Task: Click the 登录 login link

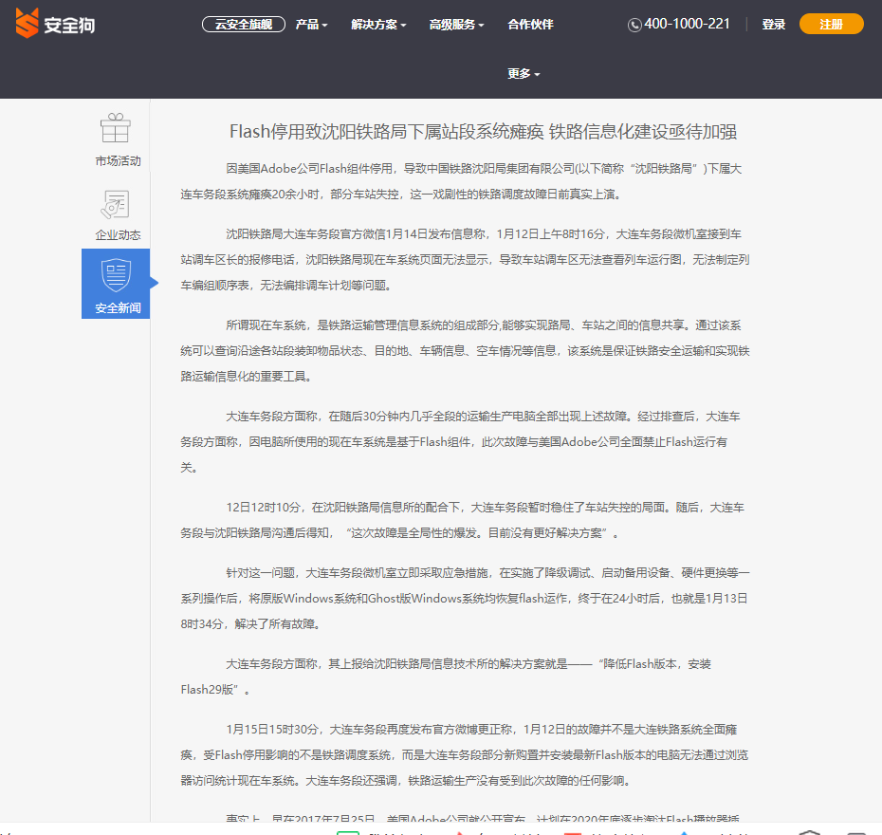Action: pyautogui.click(x=774, y=24)
